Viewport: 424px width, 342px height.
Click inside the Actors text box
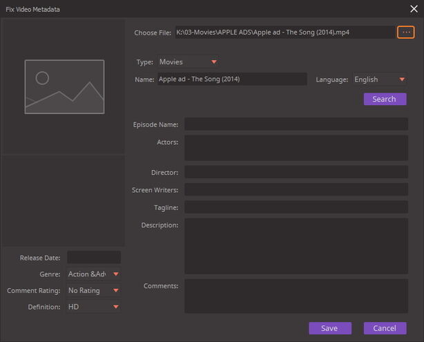pyautogui.click(x=296, y=148)
